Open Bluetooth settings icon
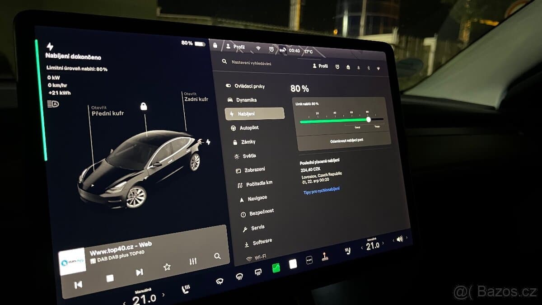Screen dimensions: 542x305 tap(368, 68)
